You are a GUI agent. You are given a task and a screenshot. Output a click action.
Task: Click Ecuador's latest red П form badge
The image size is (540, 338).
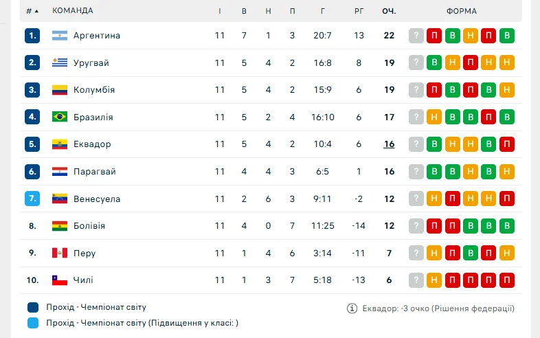[506, 144]
